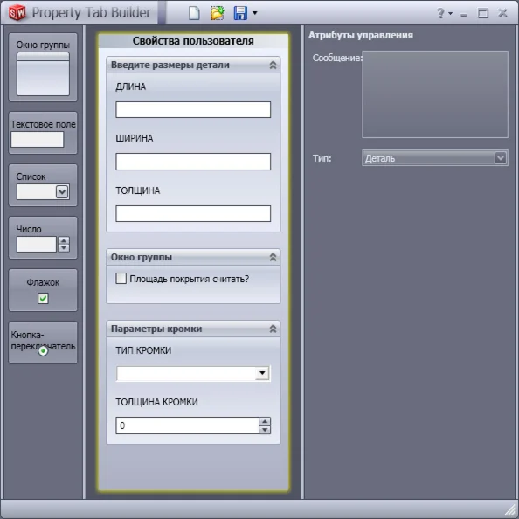
Task: Select the Число control element
Action: [43, 238]
